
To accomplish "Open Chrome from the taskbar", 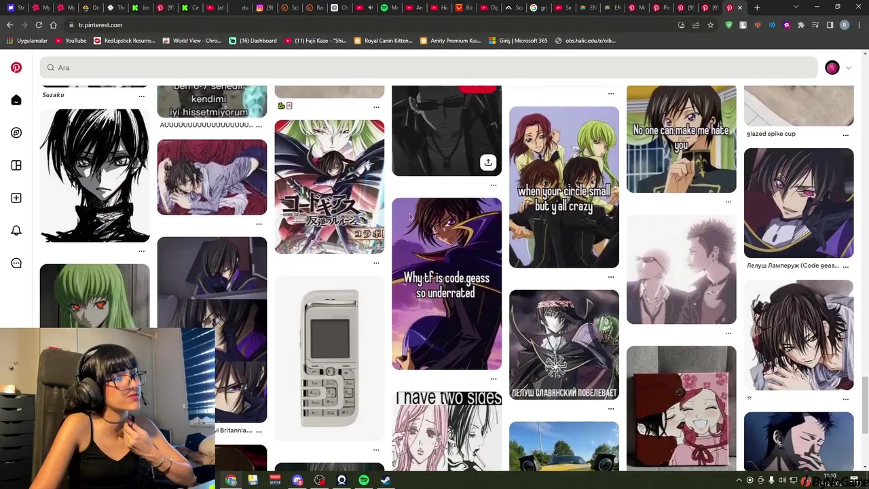I will click(231, 480).
